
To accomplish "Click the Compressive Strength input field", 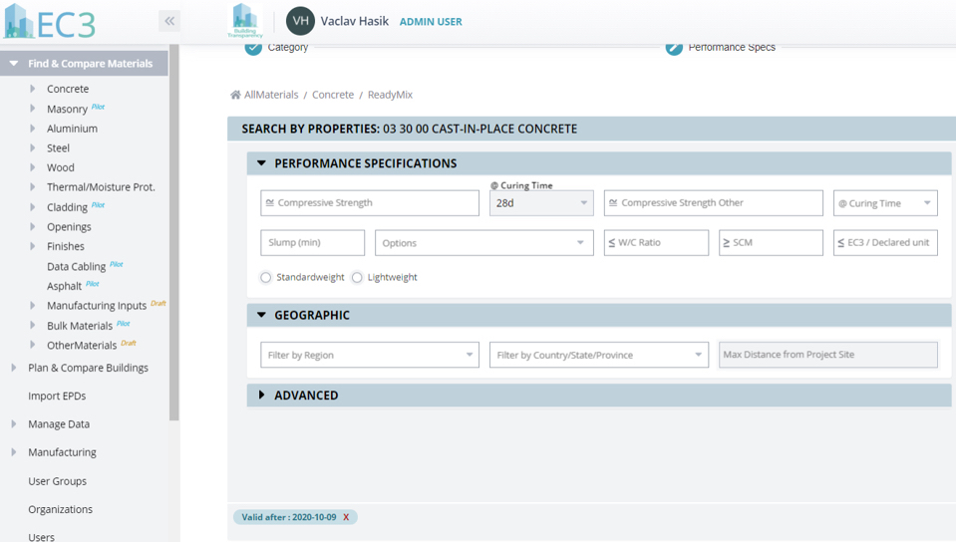I will (370, 203).
